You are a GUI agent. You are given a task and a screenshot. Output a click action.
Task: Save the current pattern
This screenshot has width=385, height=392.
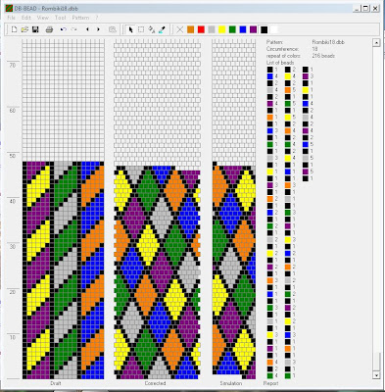click(x=35, y=29)
